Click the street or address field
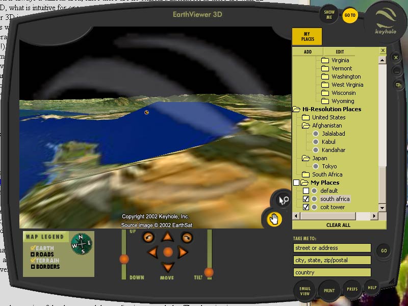The image size is (408, 306). coord(332,248)
